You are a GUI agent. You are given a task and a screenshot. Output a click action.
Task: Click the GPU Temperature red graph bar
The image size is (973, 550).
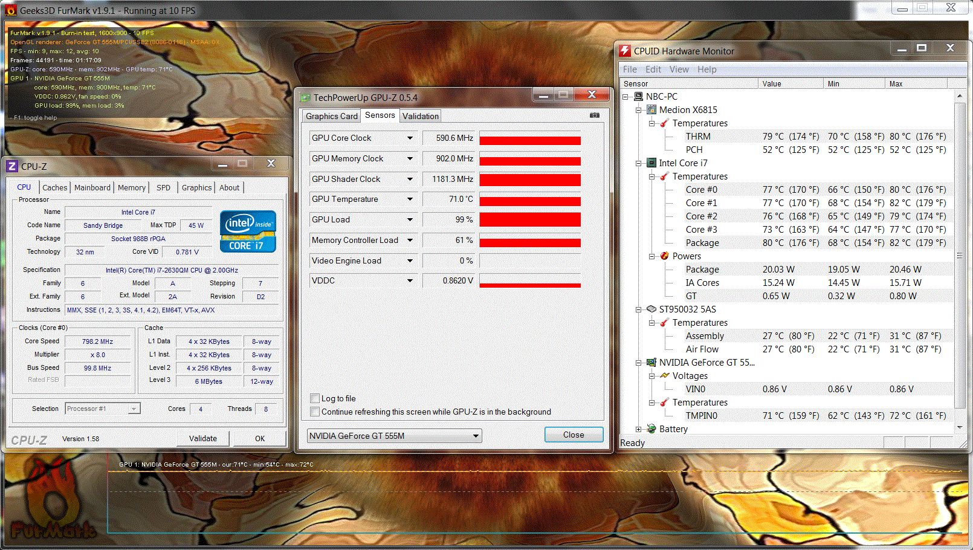pos(530,201)
